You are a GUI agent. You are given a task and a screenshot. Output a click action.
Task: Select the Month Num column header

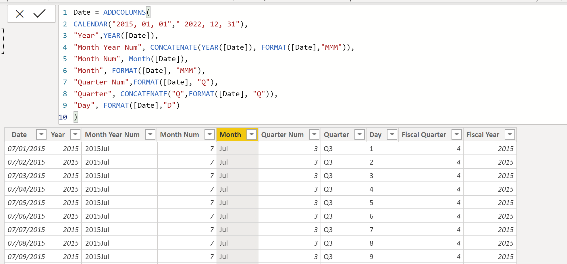(180, 135)
